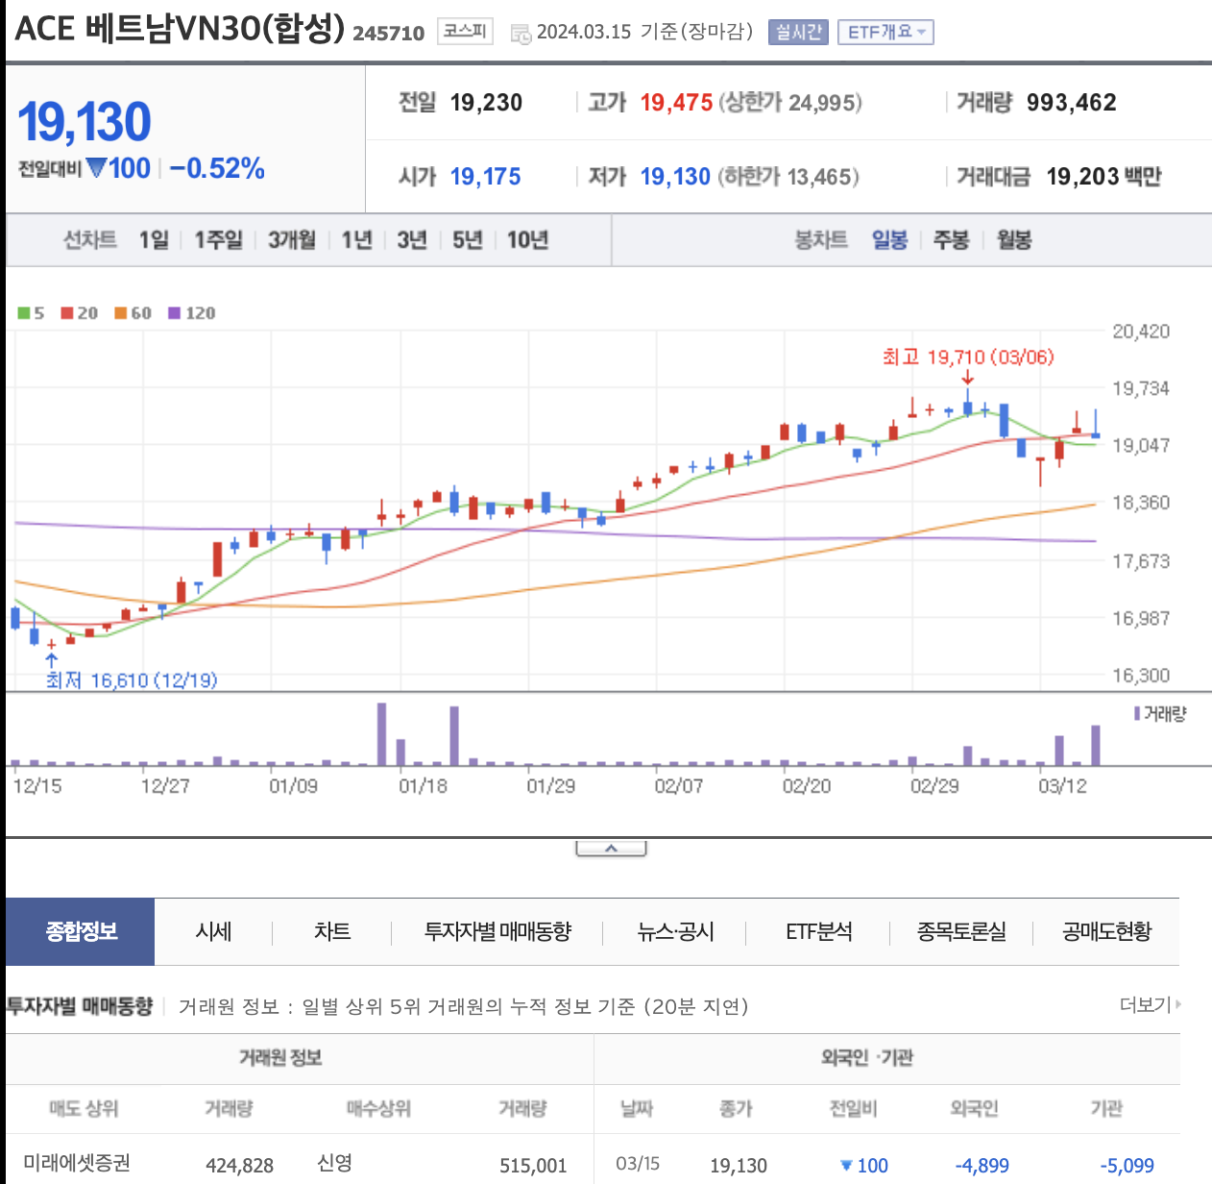Switch to 월봉 monthly candle chart

point(1014,240)
